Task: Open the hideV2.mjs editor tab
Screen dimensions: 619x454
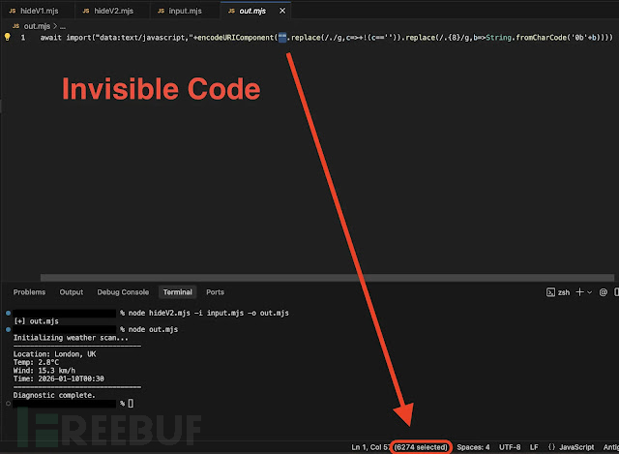Action: coord(108,11)
